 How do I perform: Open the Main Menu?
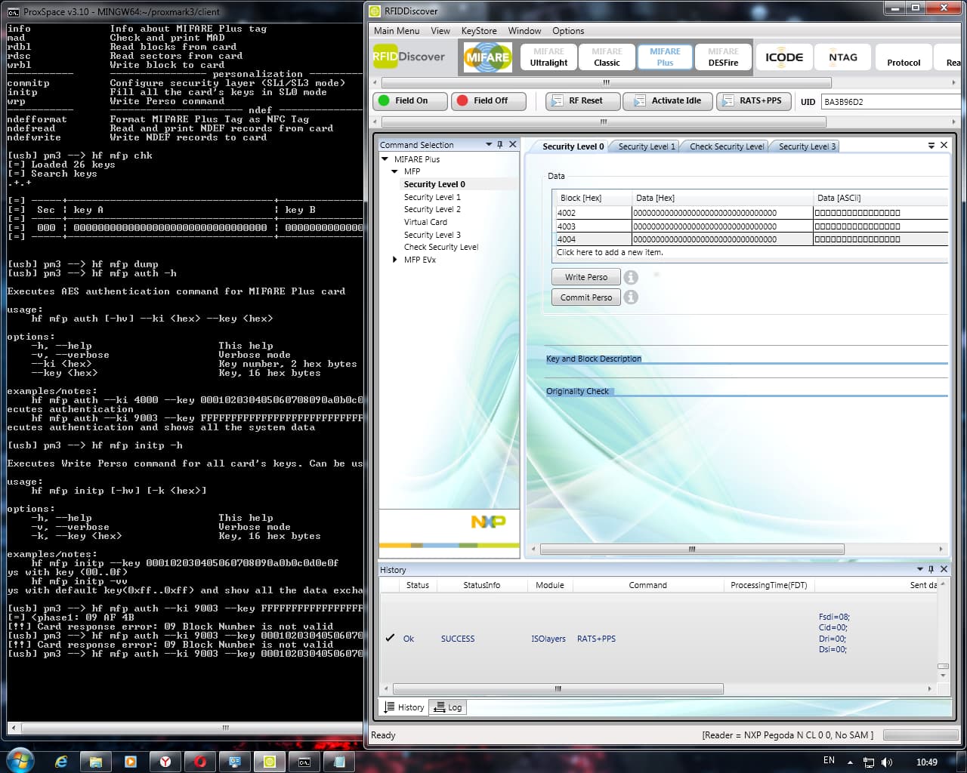pos(397,31)
